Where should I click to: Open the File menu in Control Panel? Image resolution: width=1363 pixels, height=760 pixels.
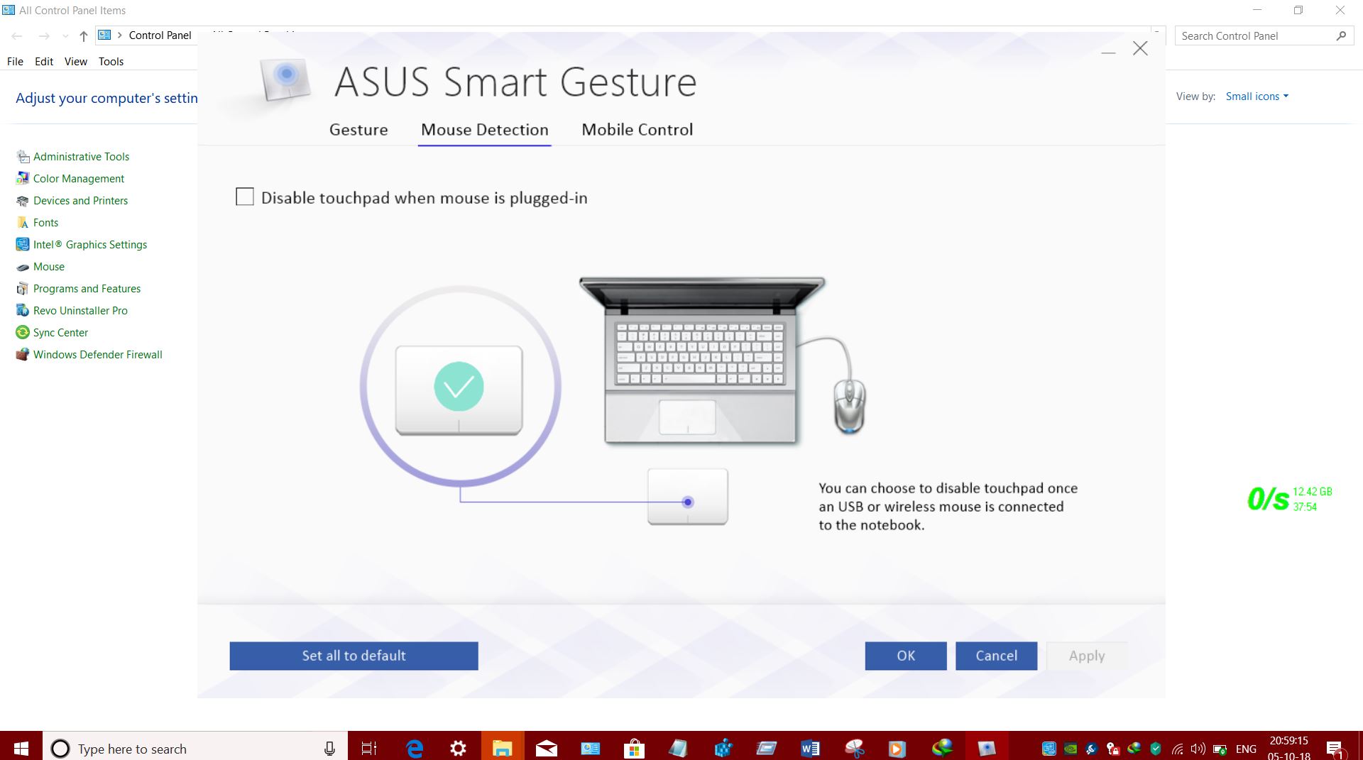tap(15, 62)
